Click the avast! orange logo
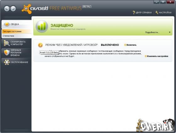The image size is (176, 133). (x=27, y=9)
